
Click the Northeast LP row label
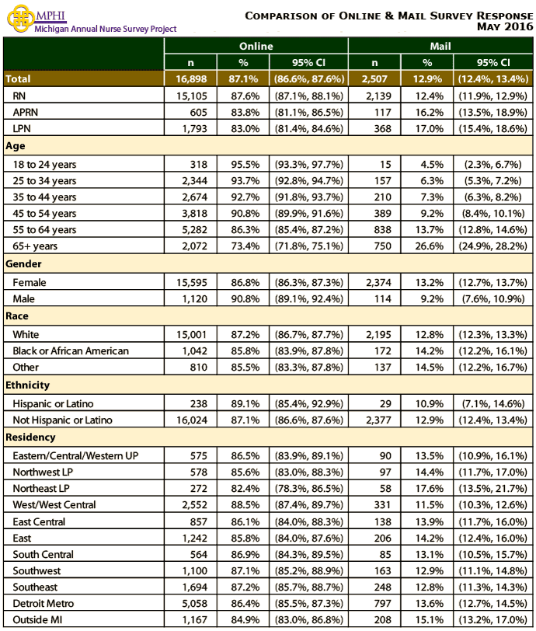tap(41, 489)
